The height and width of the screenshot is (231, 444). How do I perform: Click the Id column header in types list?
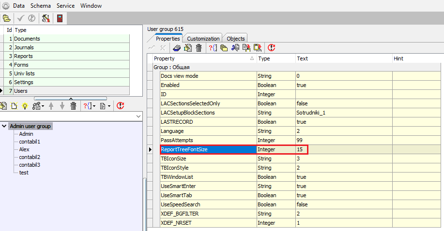coord(9,29)
